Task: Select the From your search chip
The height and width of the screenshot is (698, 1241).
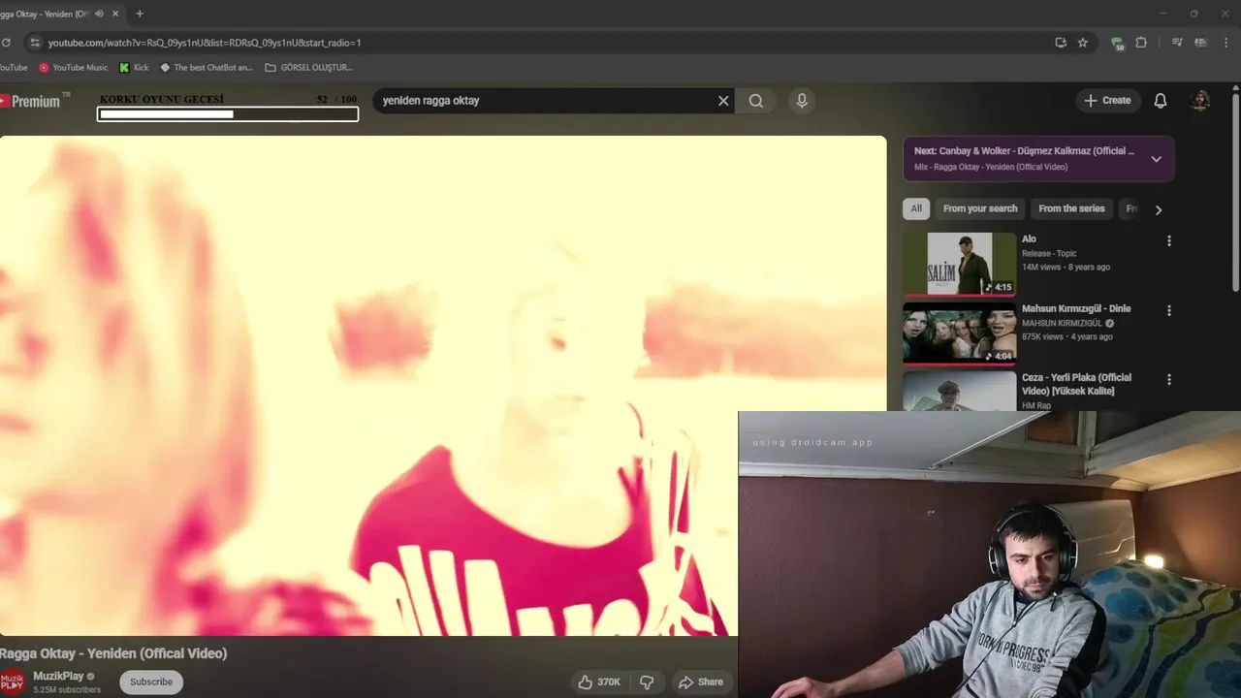Action: (x=980, y=208)
